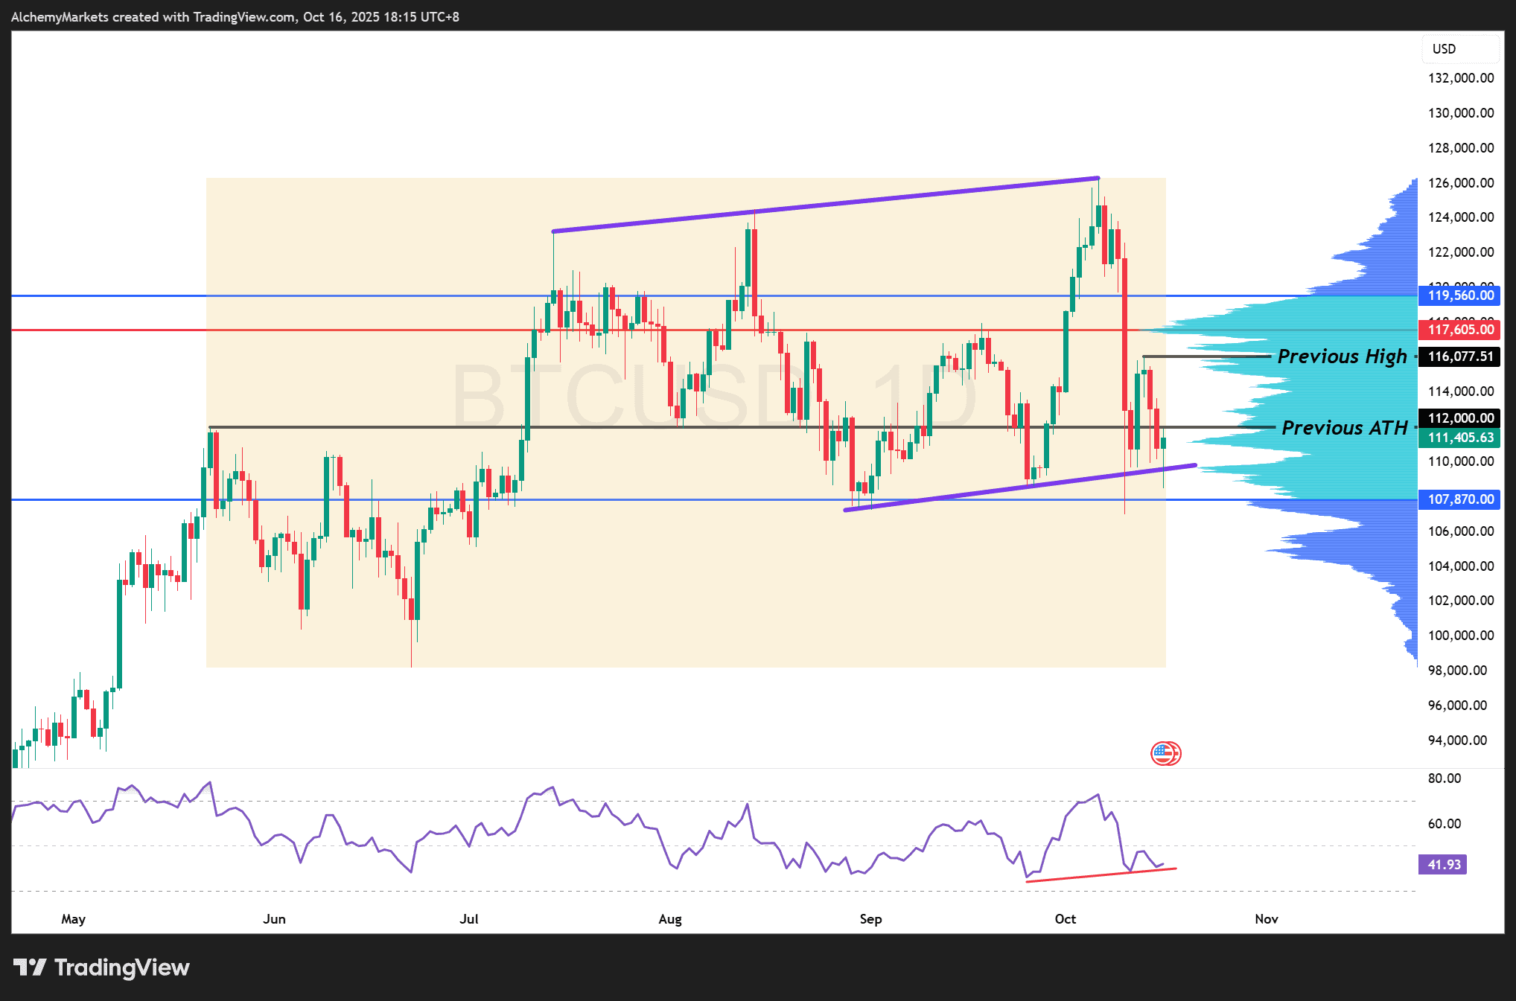
Task: Click the Oct label on time axis
Action: (1065, 919)
